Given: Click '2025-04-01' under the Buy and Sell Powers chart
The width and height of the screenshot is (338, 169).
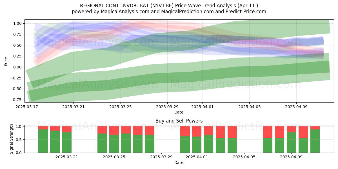Looking at the screenshot, I should point(197,157).
